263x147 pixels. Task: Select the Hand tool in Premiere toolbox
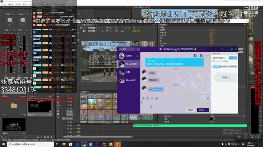point(58,114)
